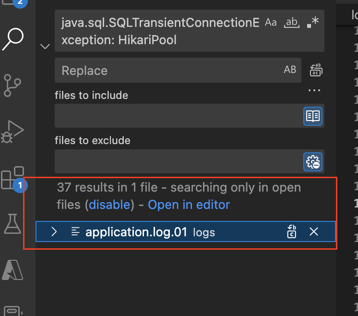This screenshot has width=358, height=316.
Task: Toggle Preserve Case in Replace field
Action: point(290,70)
